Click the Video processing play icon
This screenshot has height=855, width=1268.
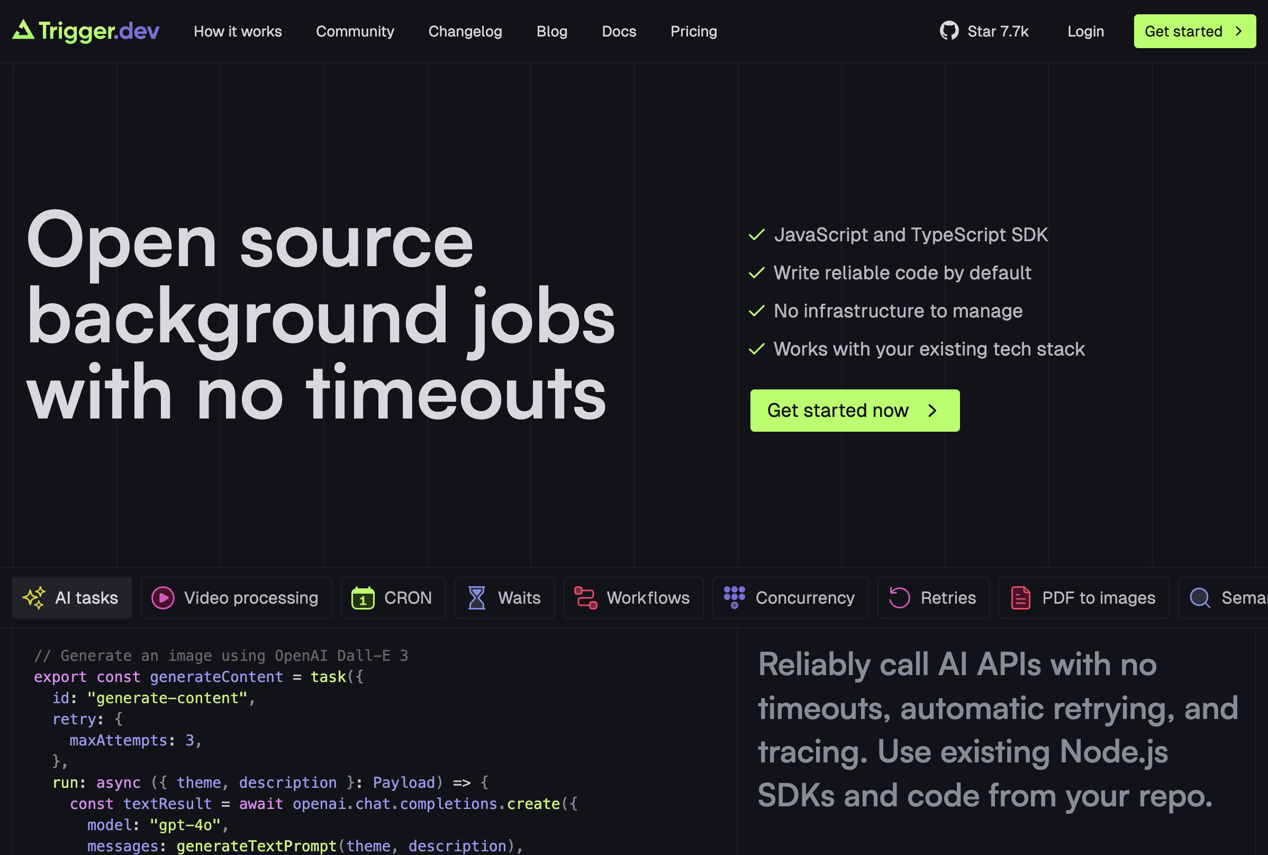point(162,598)
